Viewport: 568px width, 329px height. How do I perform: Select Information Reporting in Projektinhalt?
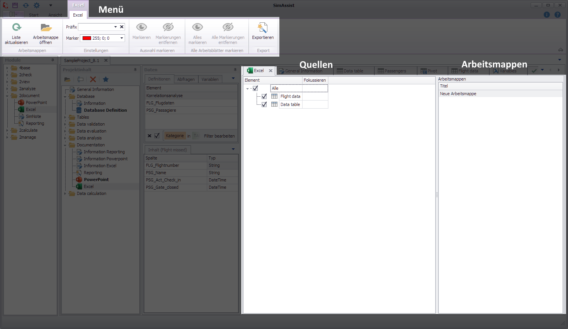pos(104,152)
